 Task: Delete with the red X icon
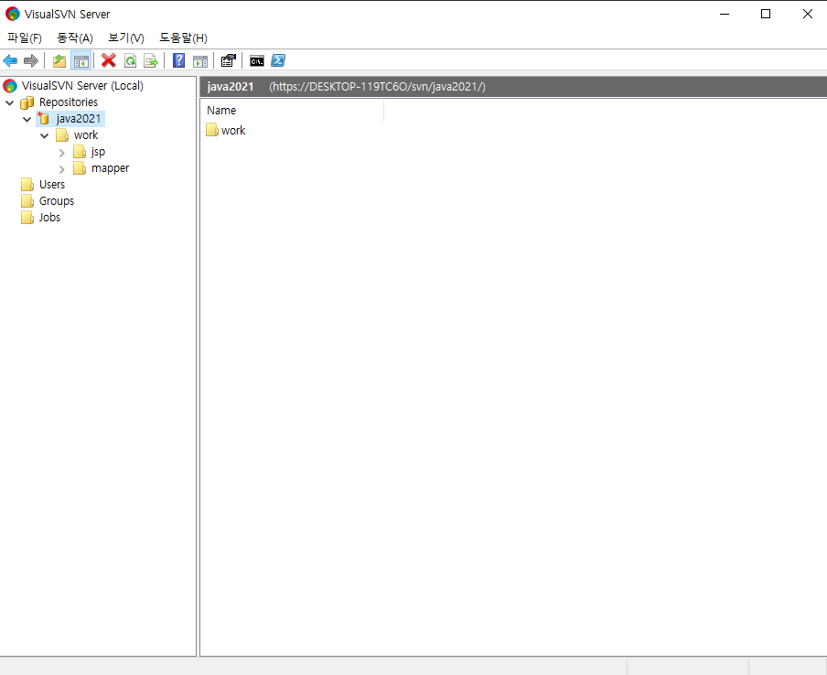point(109,60)
